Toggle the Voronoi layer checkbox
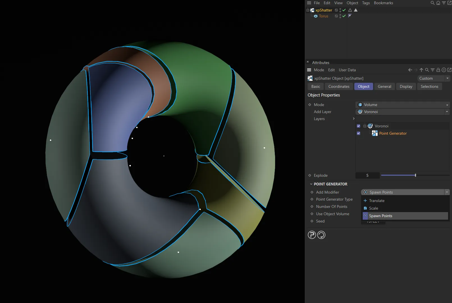The image size is (452, 303). click(x=359, y=126)
